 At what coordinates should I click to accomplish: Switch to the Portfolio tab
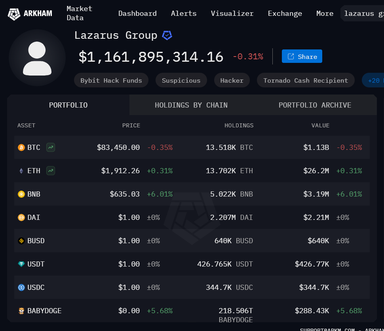(x=68, y=105)
